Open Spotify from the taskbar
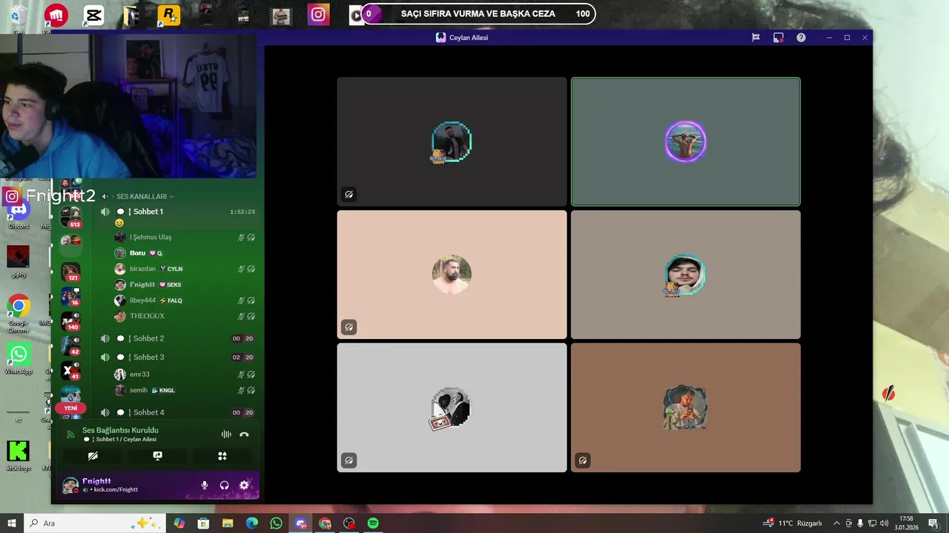The width and height of the screenshot is (949, 533). point(373,523)
